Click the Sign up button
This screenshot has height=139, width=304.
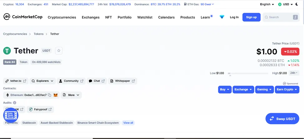(251, 17)
